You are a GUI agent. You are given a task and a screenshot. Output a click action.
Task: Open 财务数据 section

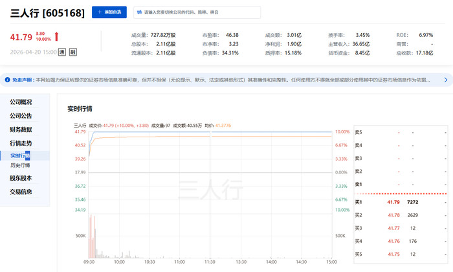click(x=21, y=130)
